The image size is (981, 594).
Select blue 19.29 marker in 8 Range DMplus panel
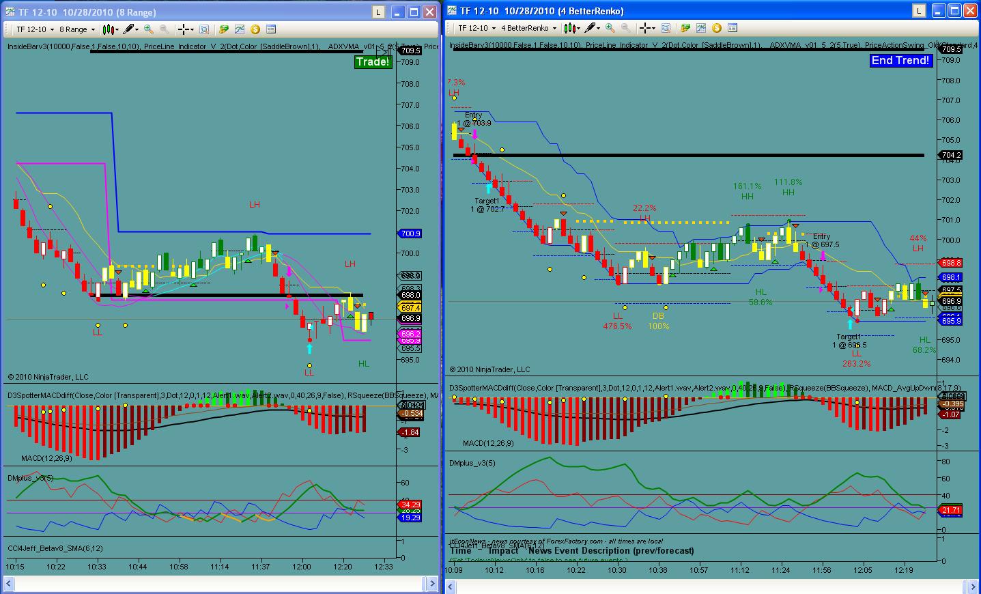(x=411, y=518)
